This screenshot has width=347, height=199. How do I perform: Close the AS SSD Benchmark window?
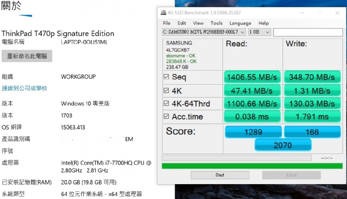pos(337,13)
